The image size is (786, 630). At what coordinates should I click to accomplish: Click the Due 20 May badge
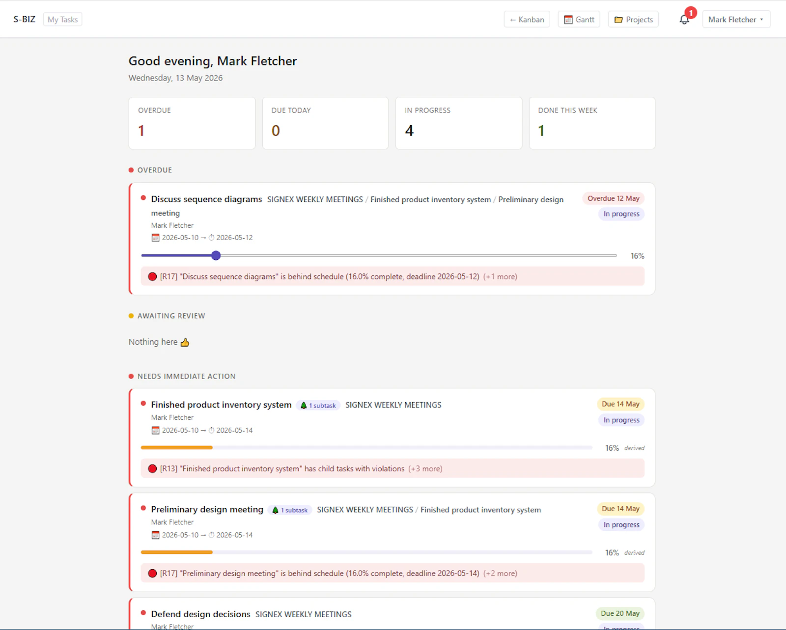coord(620,613)
